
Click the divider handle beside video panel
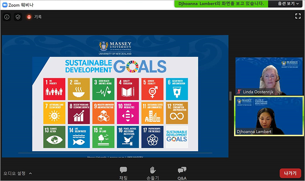pos(231,96)
